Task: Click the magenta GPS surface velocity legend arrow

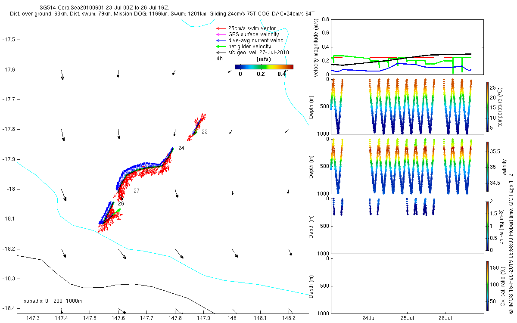Action: click(221, 34)
